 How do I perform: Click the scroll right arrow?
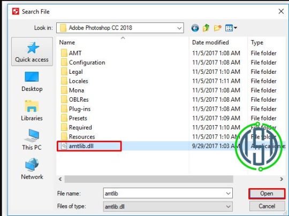282,179
